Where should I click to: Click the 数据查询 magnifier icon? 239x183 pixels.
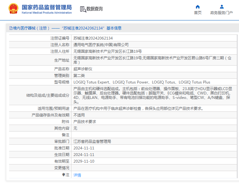pyautogui.click(x=83, y=9)
